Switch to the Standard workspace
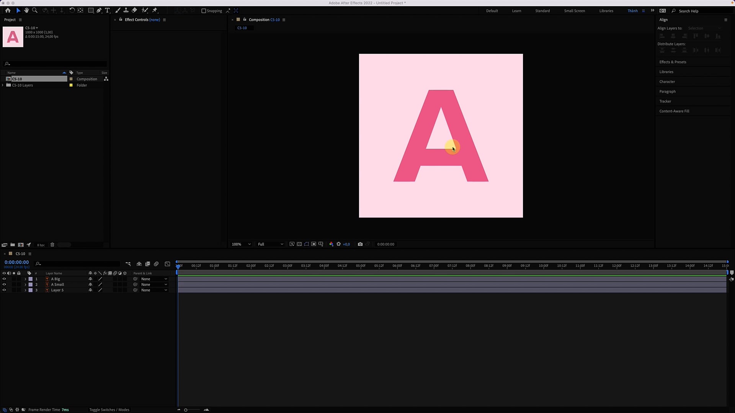Image resolution: width=735 pixels, height=413 pixels. (542, 11)
